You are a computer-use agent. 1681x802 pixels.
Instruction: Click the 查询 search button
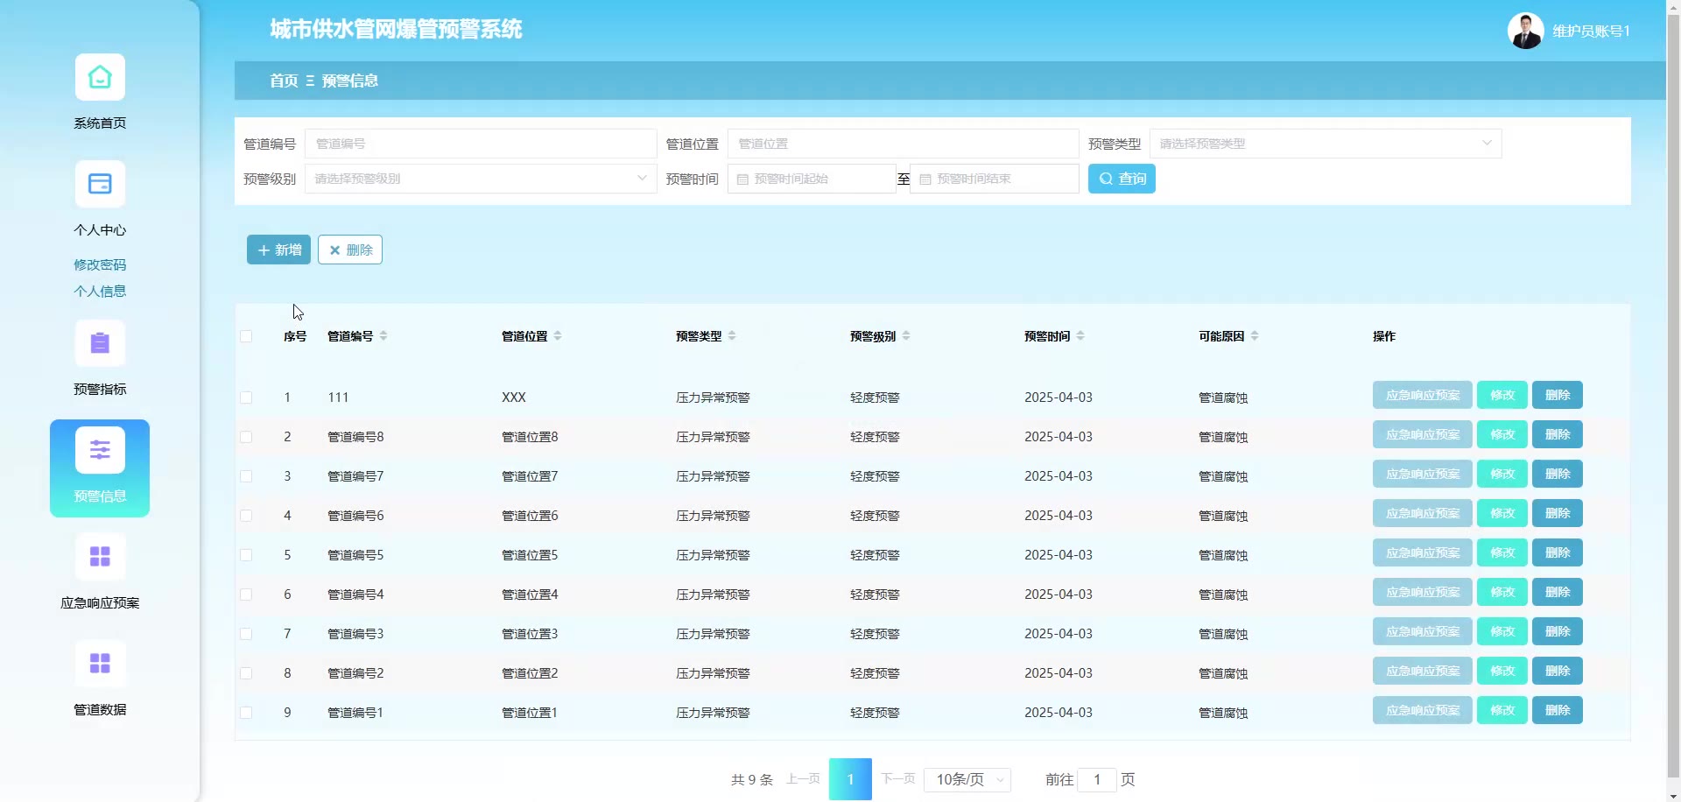[1121, 179]
